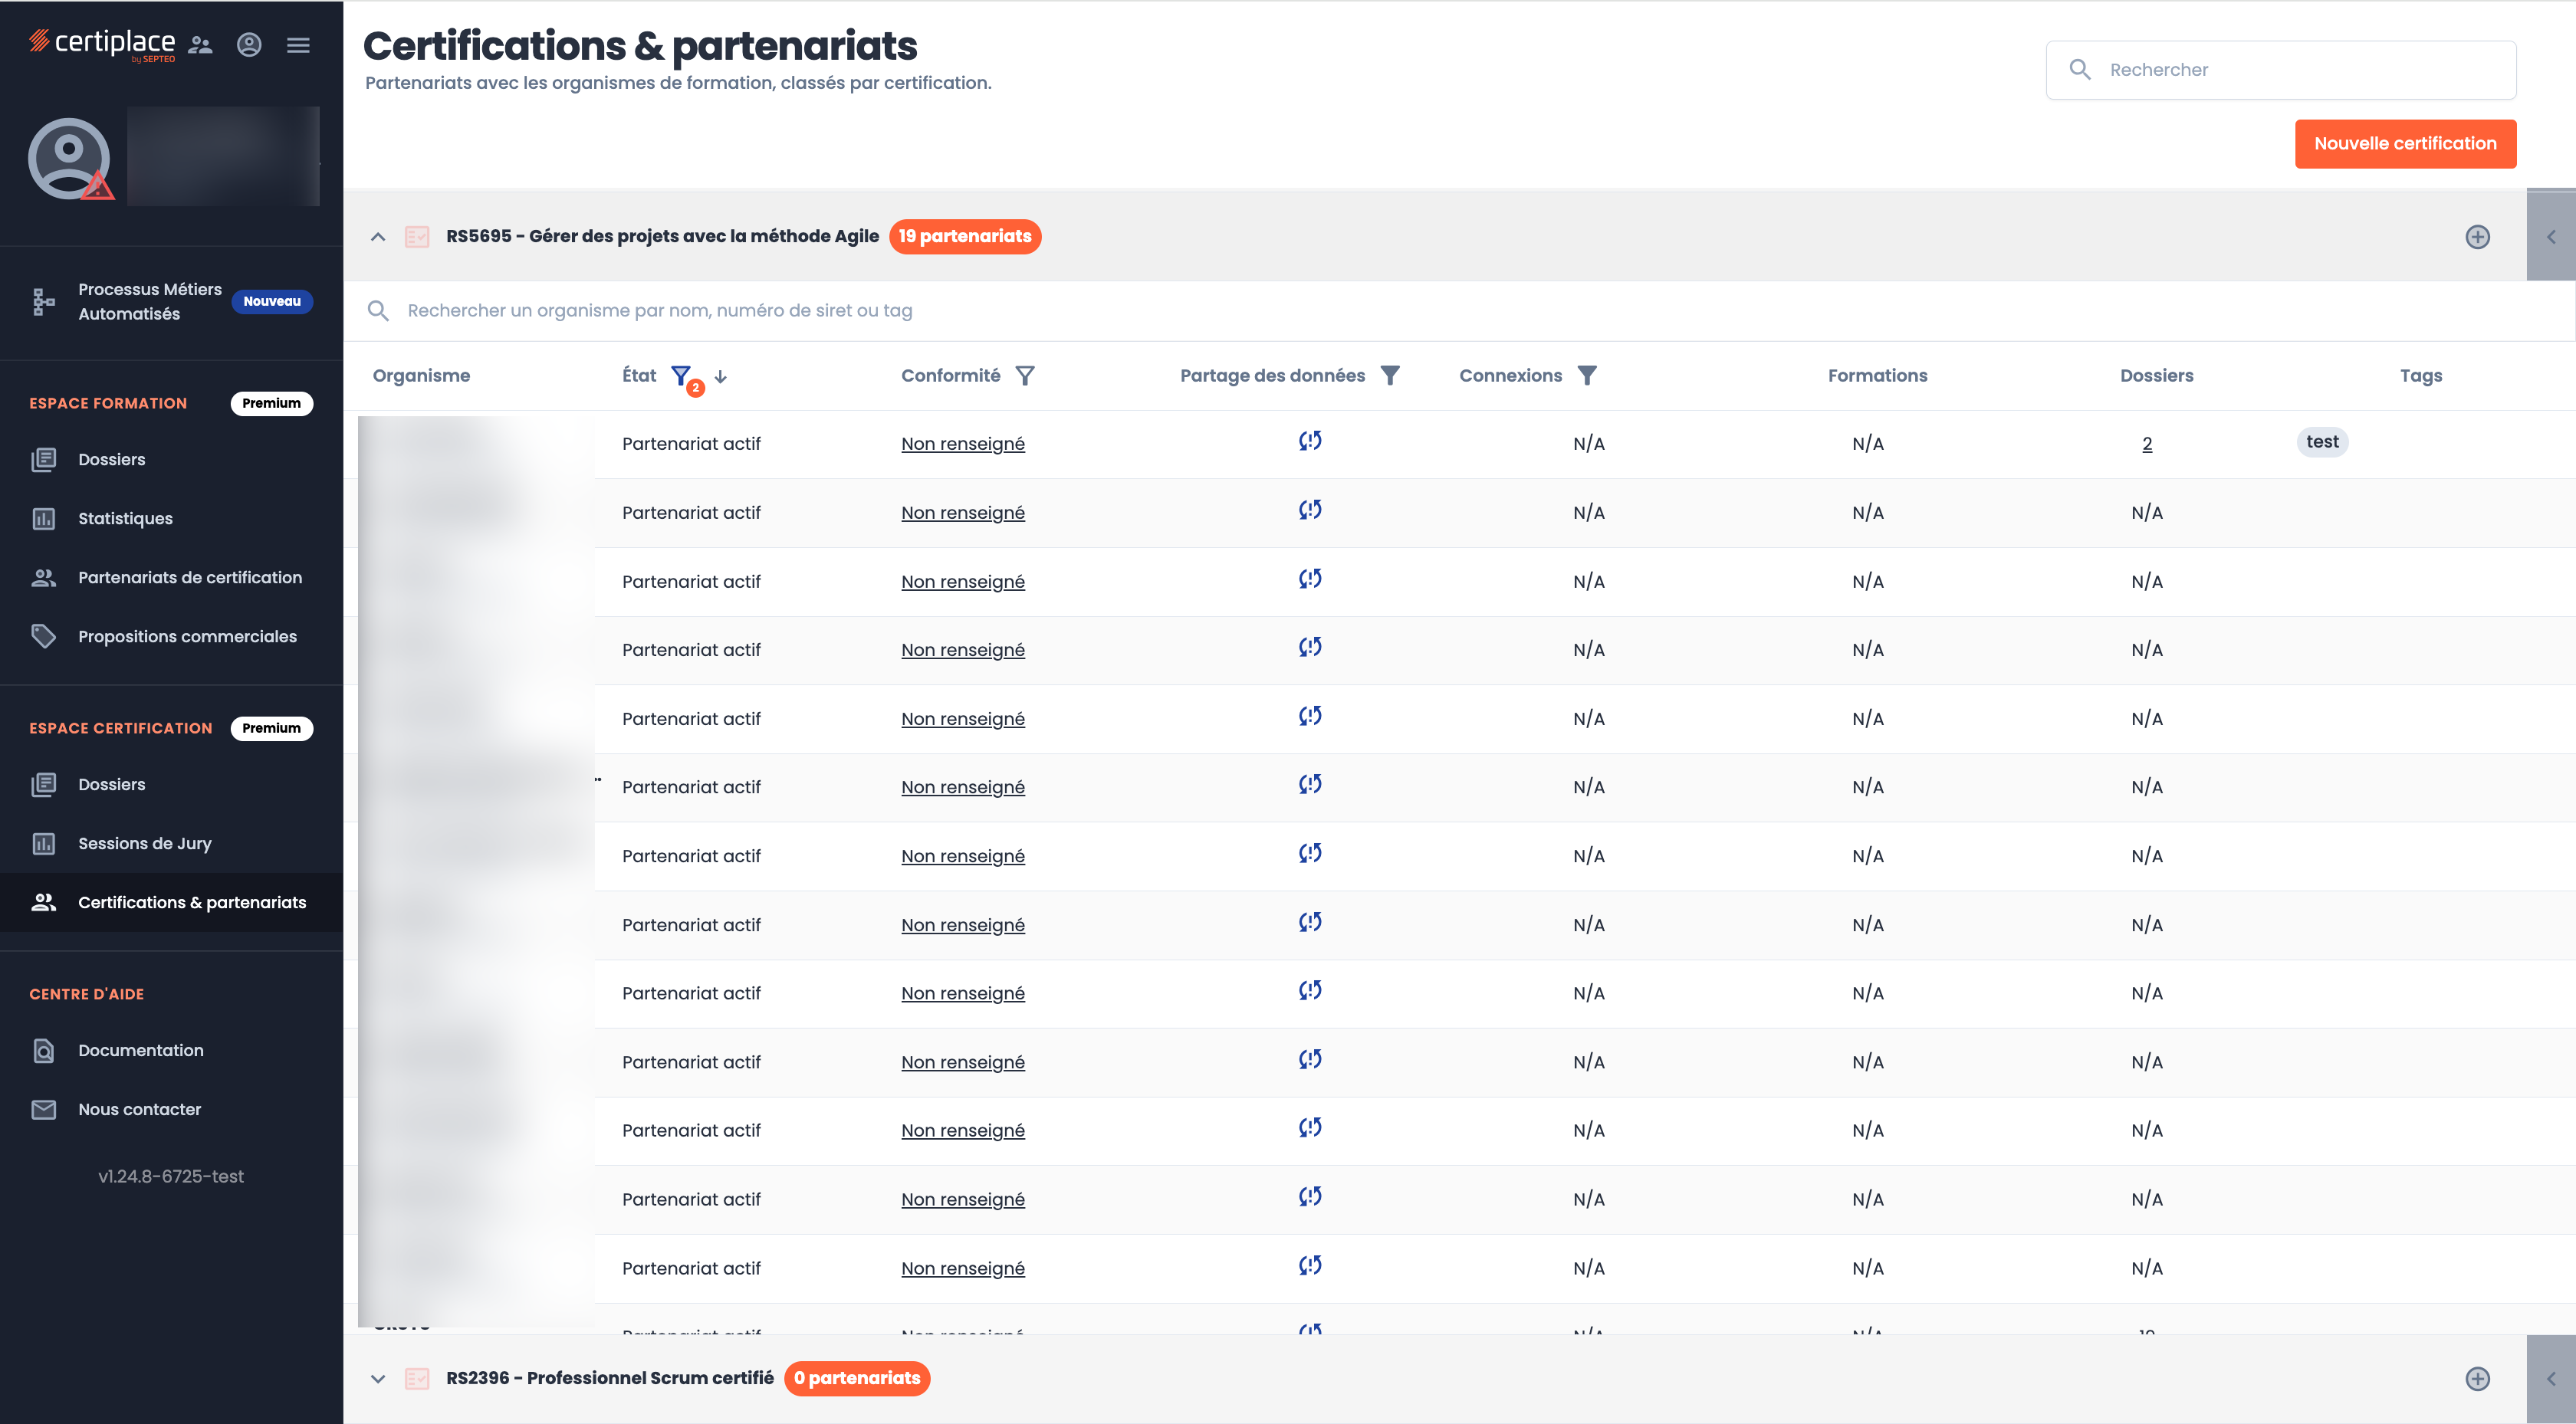Open the État column filter
Screen dimensions: 2576x1424
[x=682, y=376]
